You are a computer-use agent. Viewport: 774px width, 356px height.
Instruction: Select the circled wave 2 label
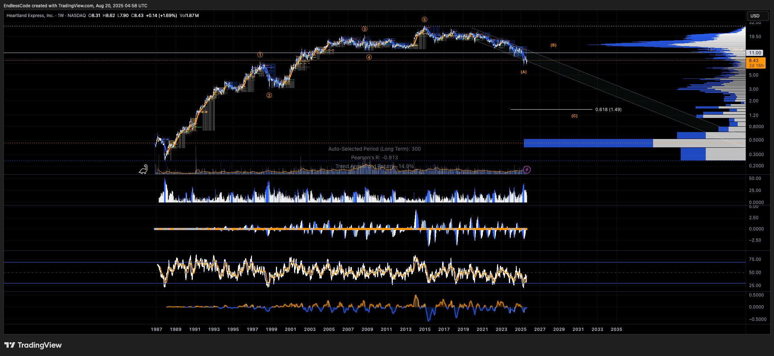(x=269, y=95)
